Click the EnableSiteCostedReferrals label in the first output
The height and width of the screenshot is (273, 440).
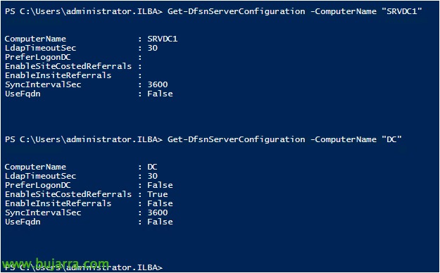point(68,67)
